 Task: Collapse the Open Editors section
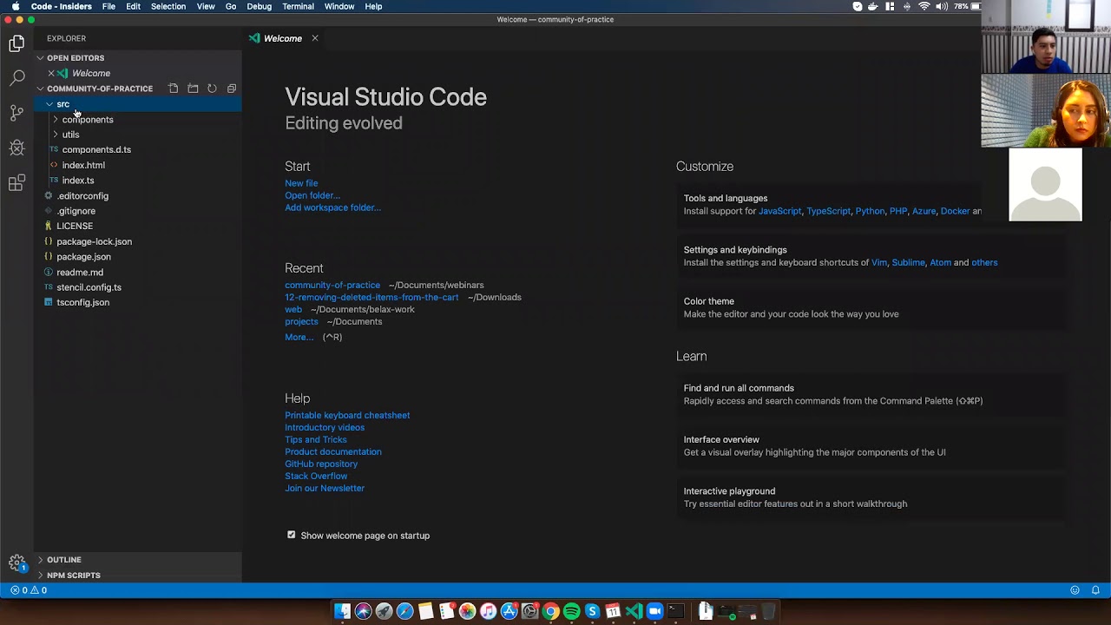(x=138, y=58)
